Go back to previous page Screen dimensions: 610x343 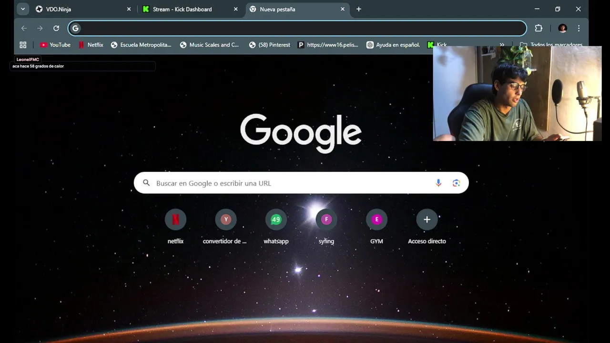(x=24, y=28)
